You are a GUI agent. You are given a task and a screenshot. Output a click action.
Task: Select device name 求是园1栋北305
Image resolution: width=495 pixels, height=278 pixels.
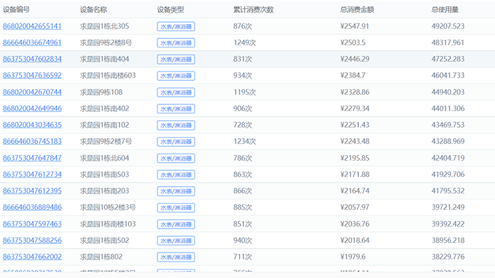pos(104,26)
